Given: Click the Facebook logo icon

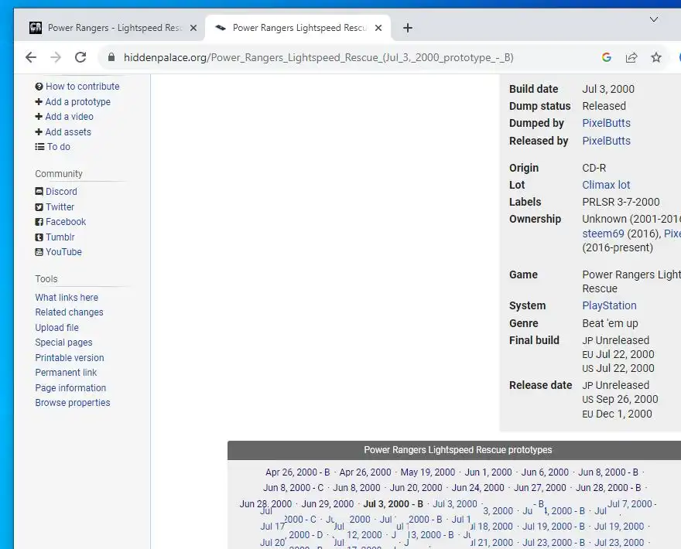Looking at the screenshot, I should tap(39, 222).
